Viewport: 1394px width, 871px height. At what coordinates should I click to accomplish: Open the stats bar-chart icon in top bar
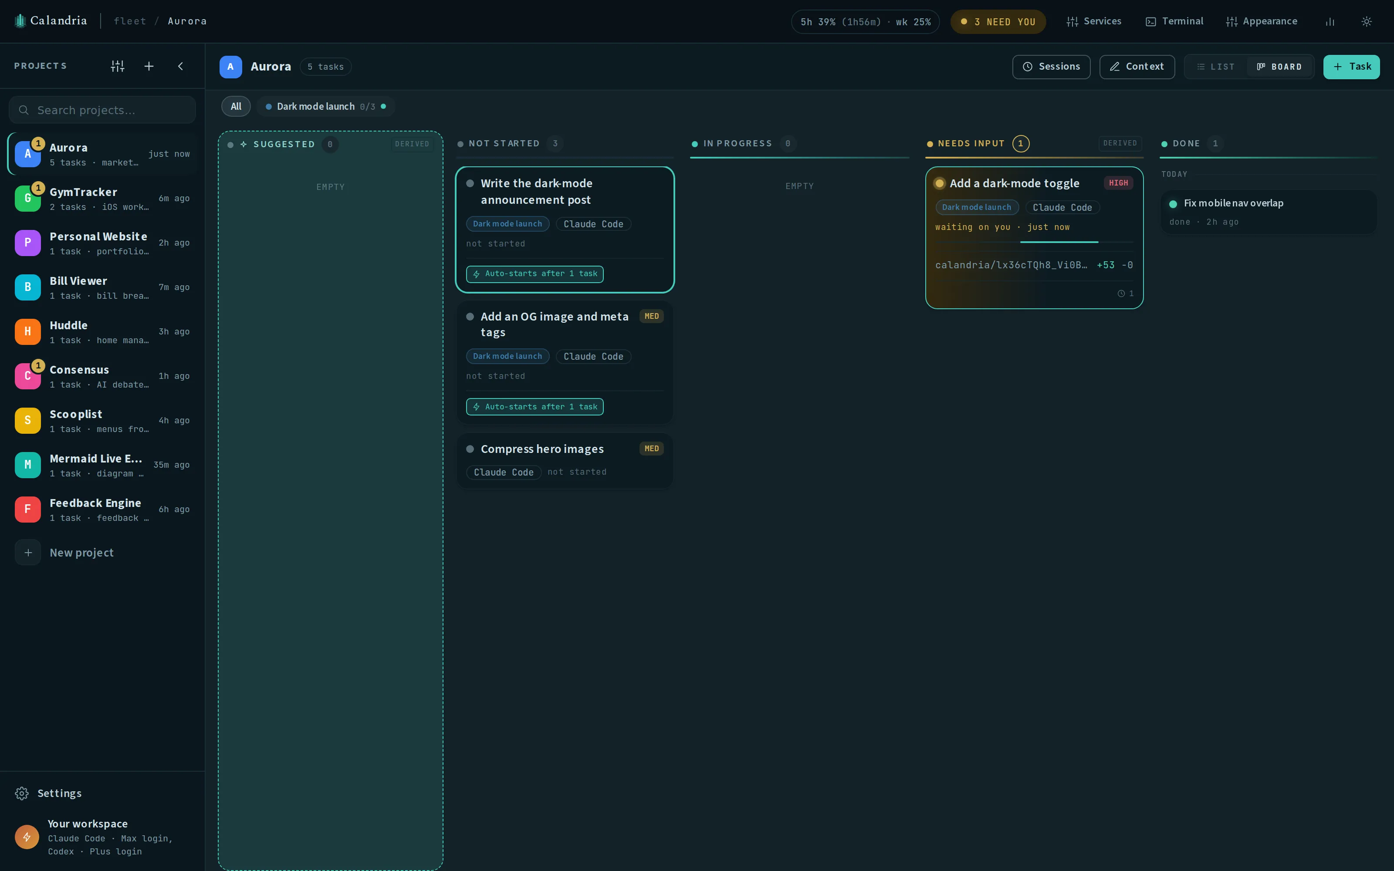coord(1330,22)
